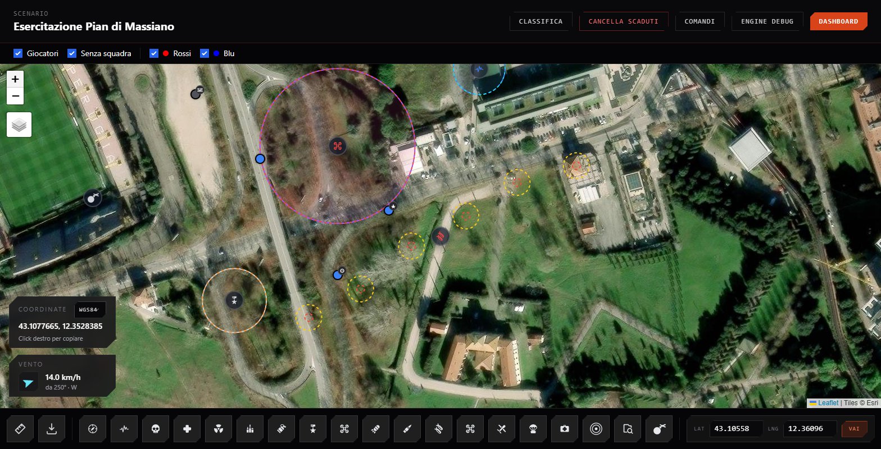
Task: Click the VAI go button
Action: [854, 429]
